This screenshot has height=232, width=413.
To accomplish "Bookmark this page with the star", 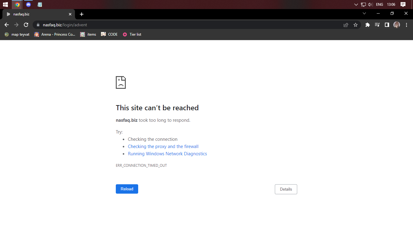I will coord(356,25).
